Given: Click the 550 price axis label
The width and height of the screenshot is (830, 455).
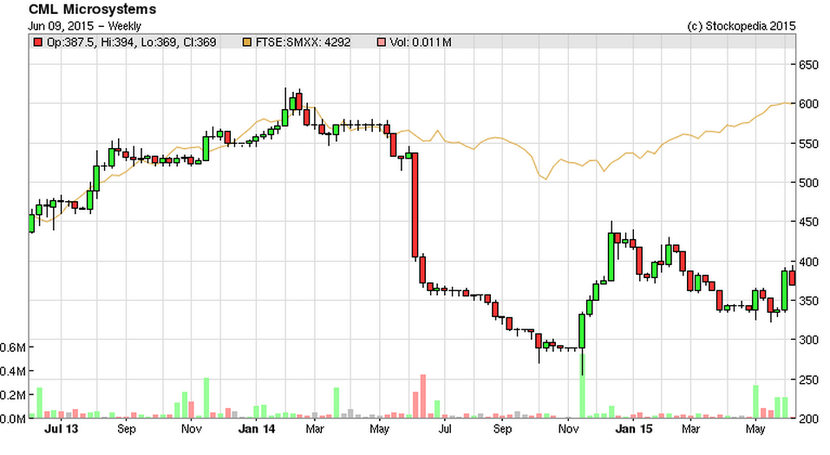Looking at the screenshot, I should [808, 143].
